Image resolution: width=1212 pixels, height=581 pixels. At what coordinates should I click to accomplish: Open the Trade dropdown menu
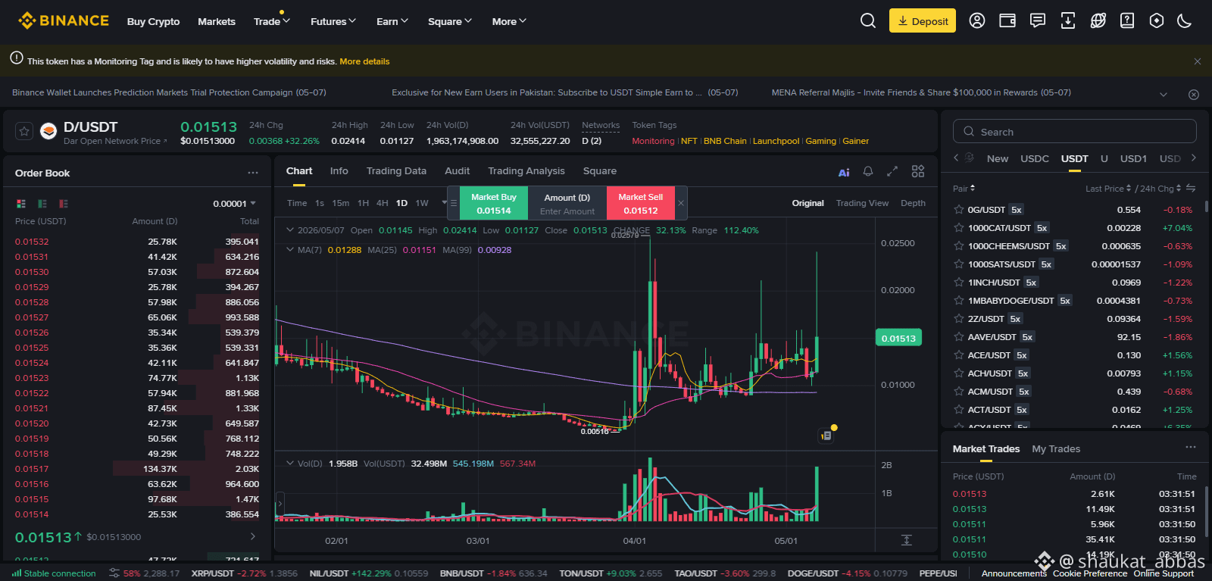click(272, 21)
